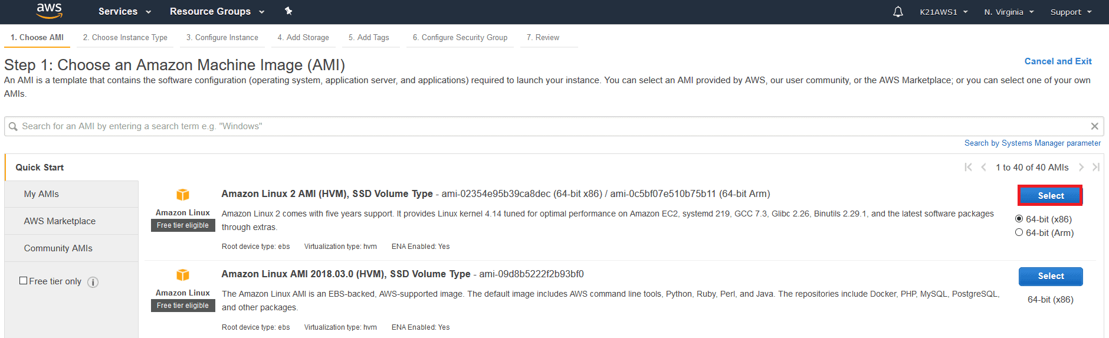Click in the AMI search field
Screen dimensions: 1109x338
point(554,126)
